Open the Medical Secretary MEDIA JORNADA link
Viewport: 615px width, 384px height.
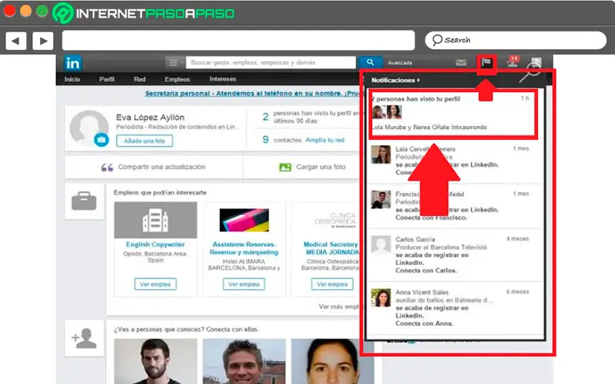click(332, 248)
